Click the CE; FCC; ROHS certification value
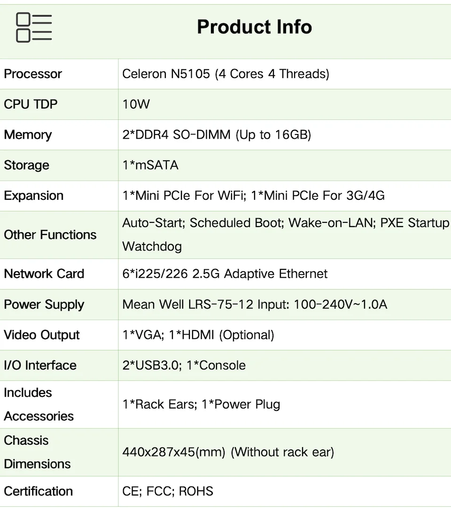 [168, 491]
